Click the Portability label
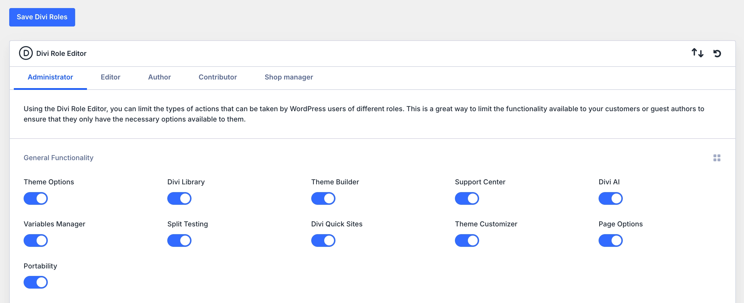The image size is (744, 303). [x=40, y=266]
